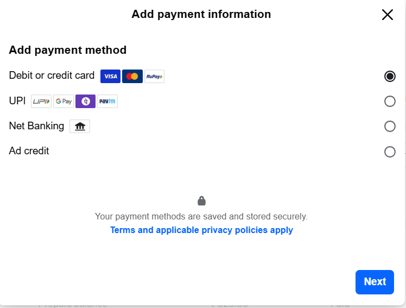Close the Add payment information dialog
This screenshot has height=308, width=406.
[x=387, y=15]
